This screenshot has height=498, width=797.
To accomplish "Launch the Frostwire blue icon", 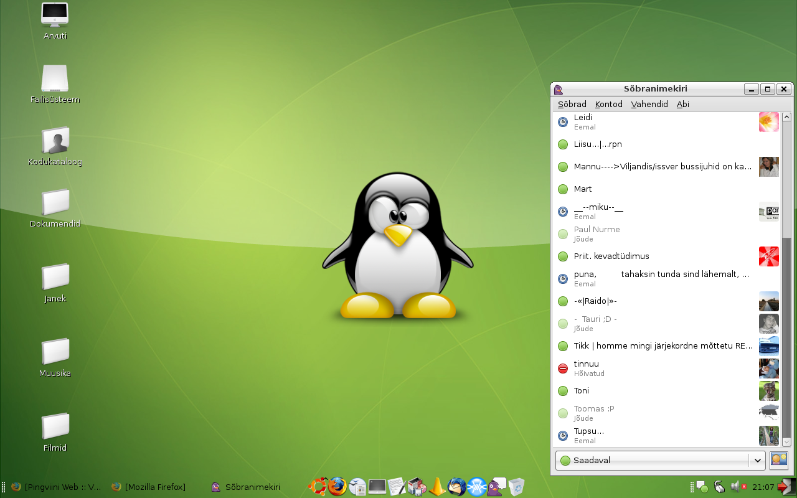I will [477, 487].
